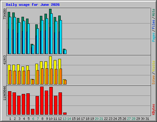
Task: Click the day 1 axis label
Action: (x=10, y=119)
